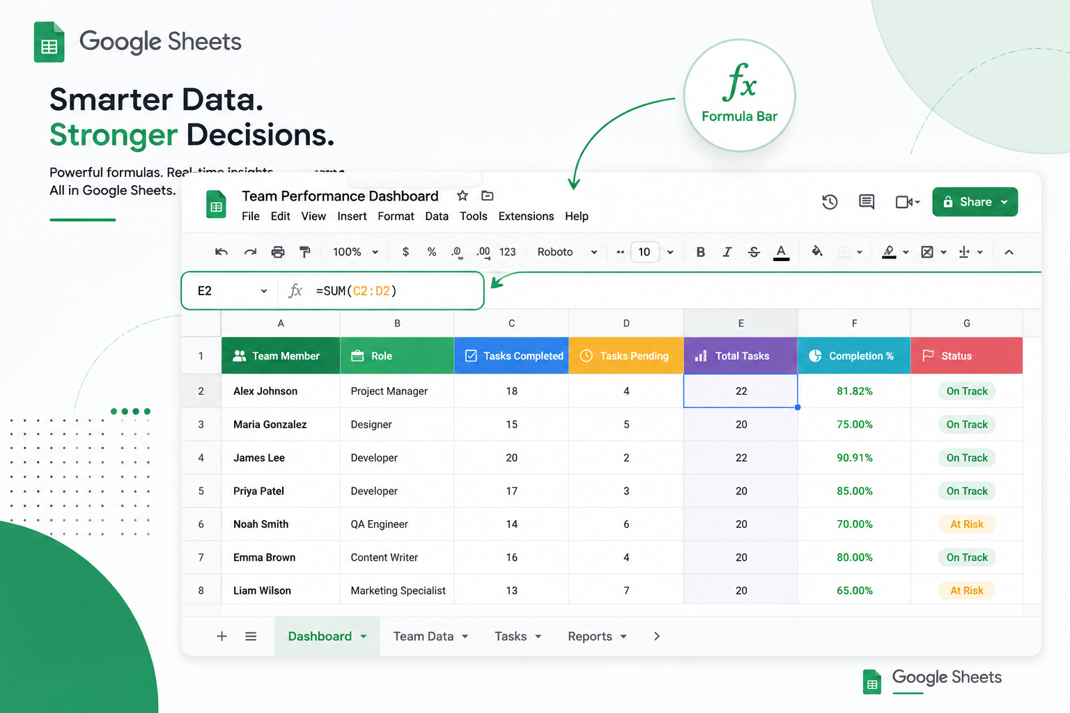1070x713 pixels.
Task: Open the Share dropdown arrow
Action: [1005, 203]
